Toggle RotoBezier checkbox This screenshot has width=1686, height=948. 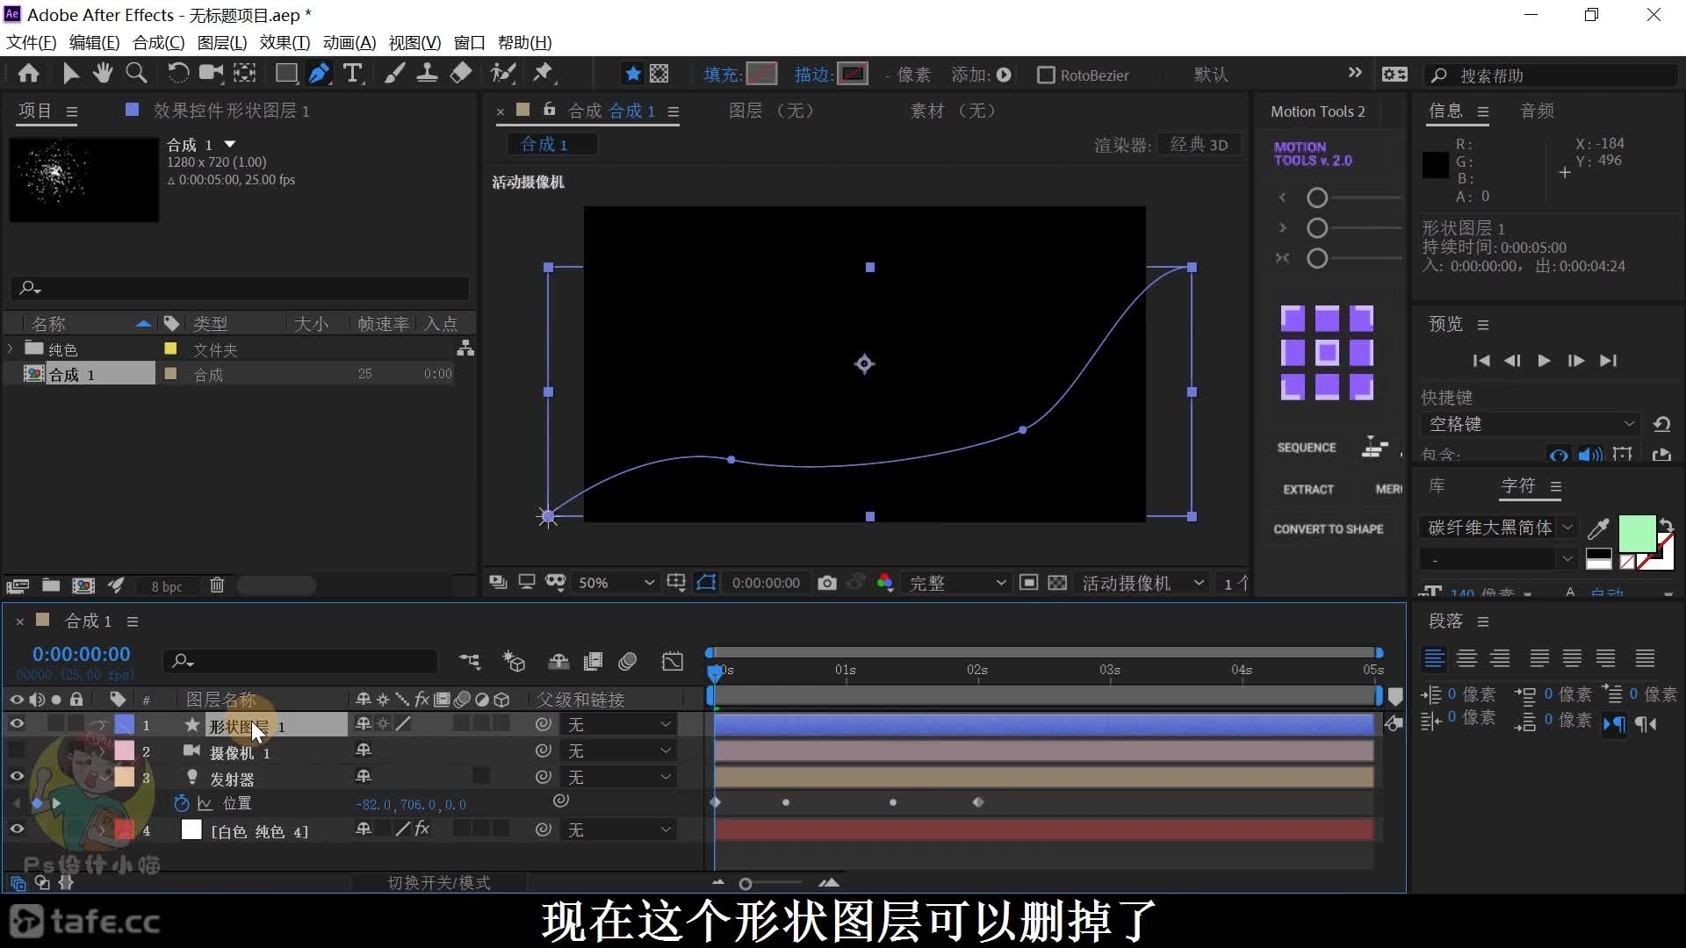pos(1046,75)
